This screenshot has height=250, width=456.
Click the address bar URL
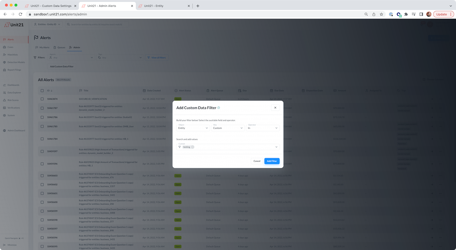coord(60,14)
